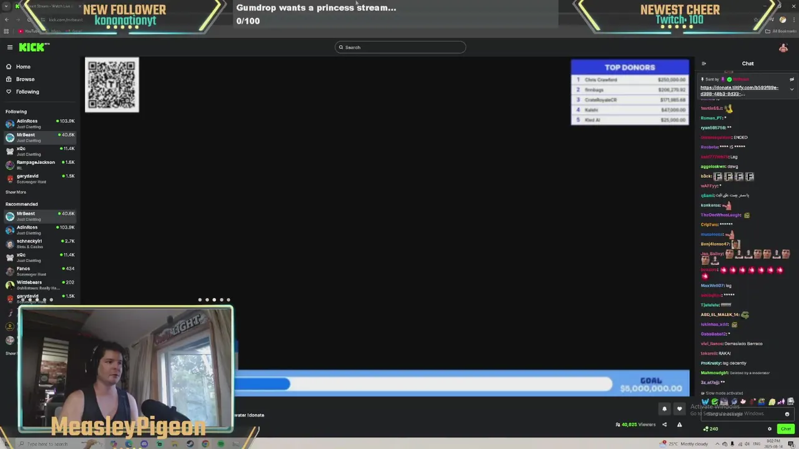This screenshot has height=449, width=799.
Task: Click the Kick logo
Action: tap(34, 47)
